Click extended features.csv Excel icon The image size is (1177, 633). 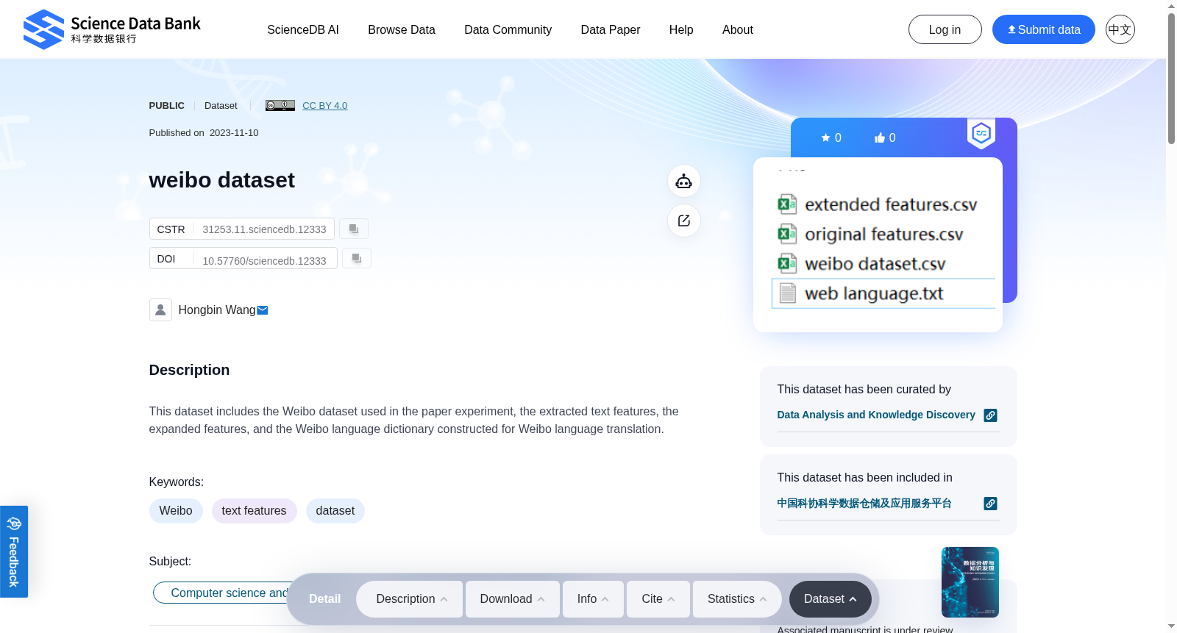(787, 204)
